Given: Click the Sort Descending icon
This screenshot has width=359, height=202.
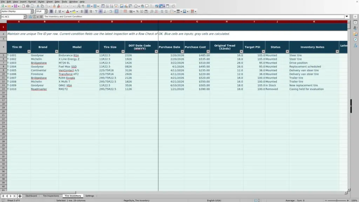Looking at the screenshot, I should (x=111, y=6).
